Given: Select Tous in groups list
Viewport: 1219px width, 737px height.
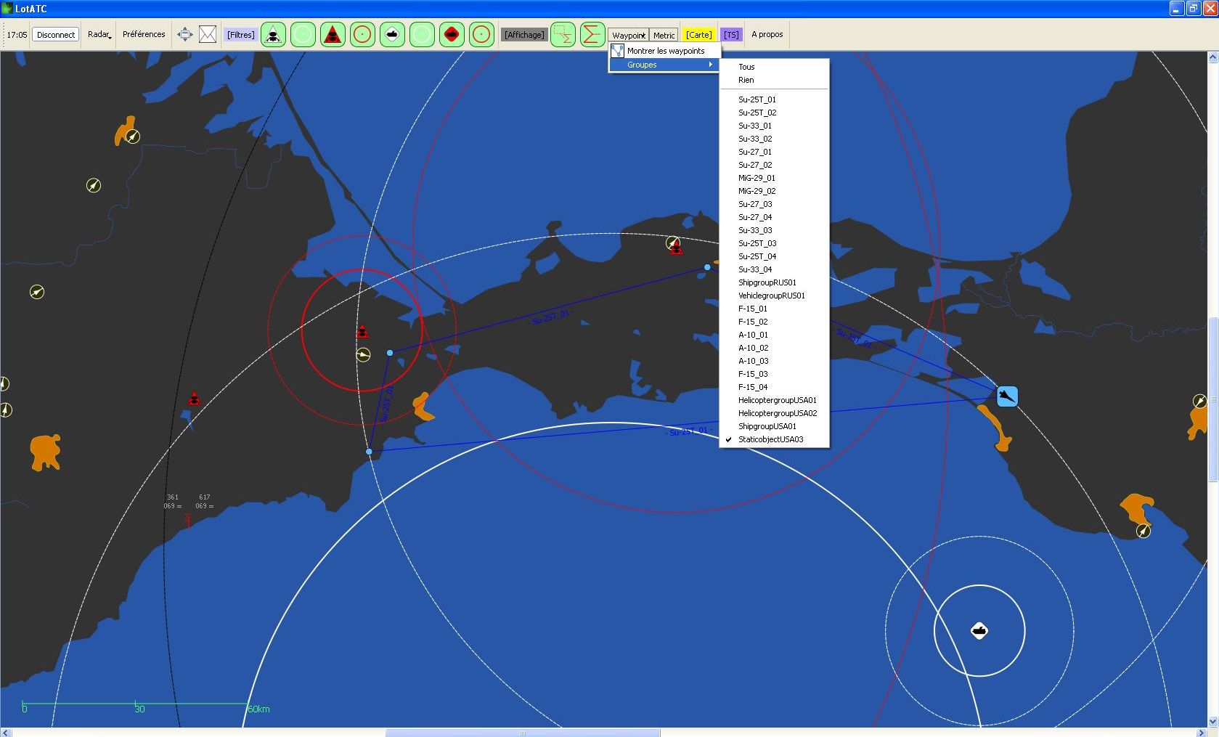Looking at the screenshot, I should (x=746, y=67).
